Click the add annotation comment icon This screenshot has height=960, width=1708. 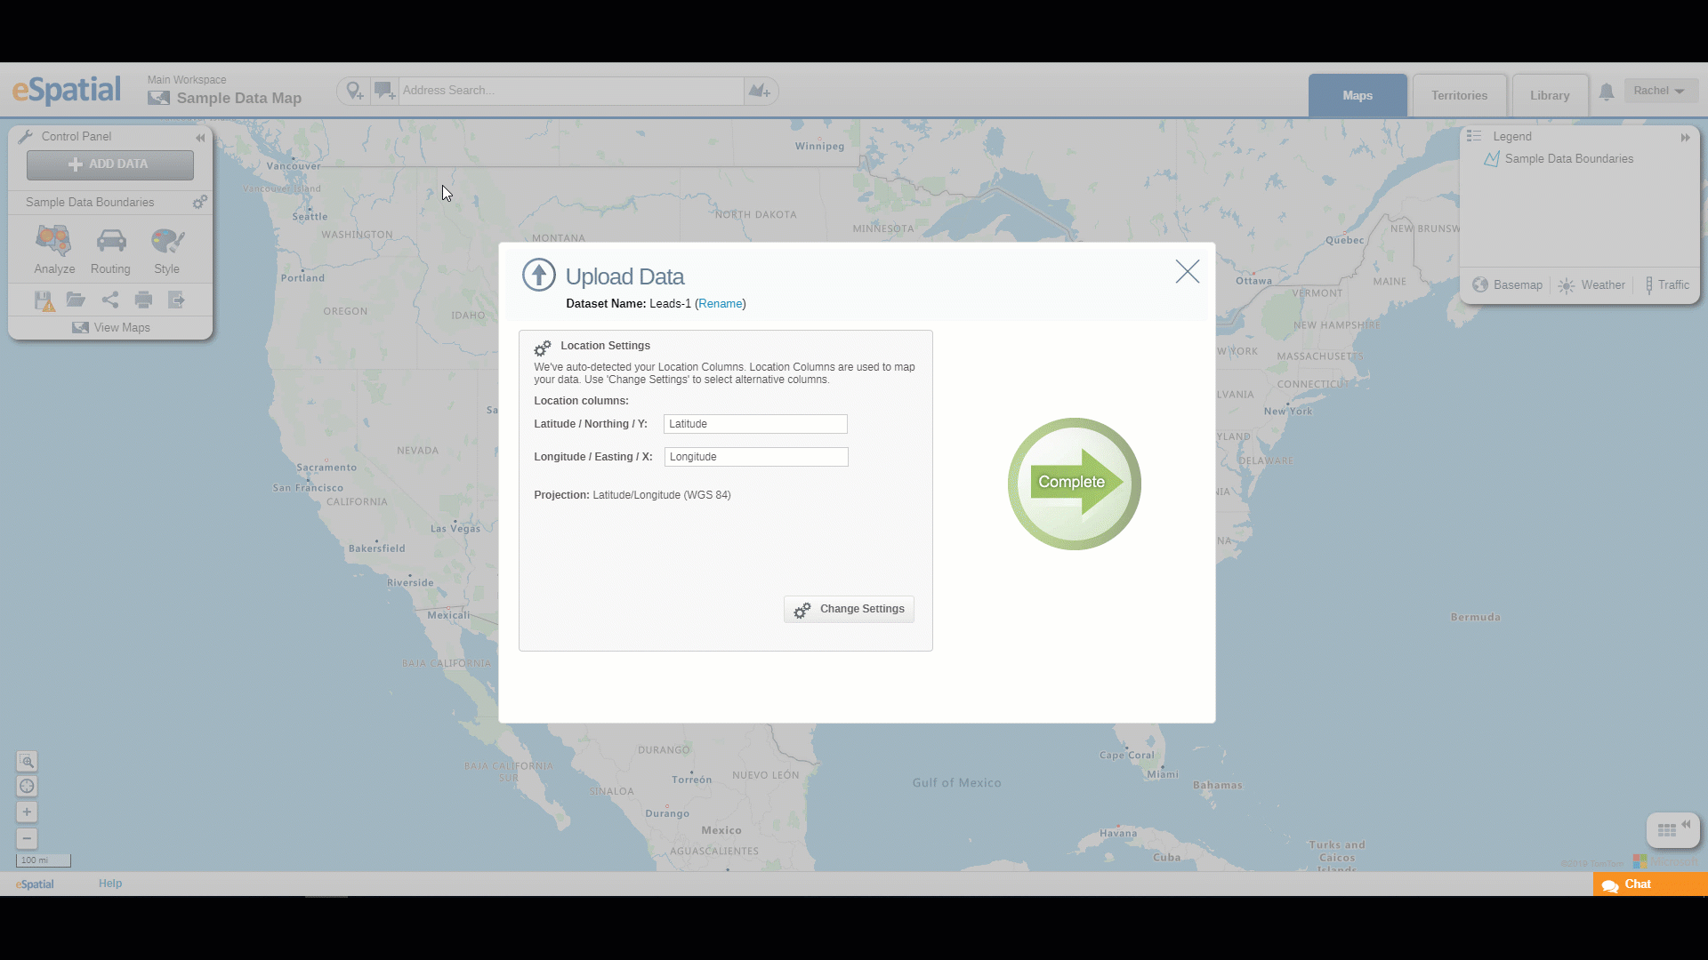pyautogui.click(x=384, y=91)
